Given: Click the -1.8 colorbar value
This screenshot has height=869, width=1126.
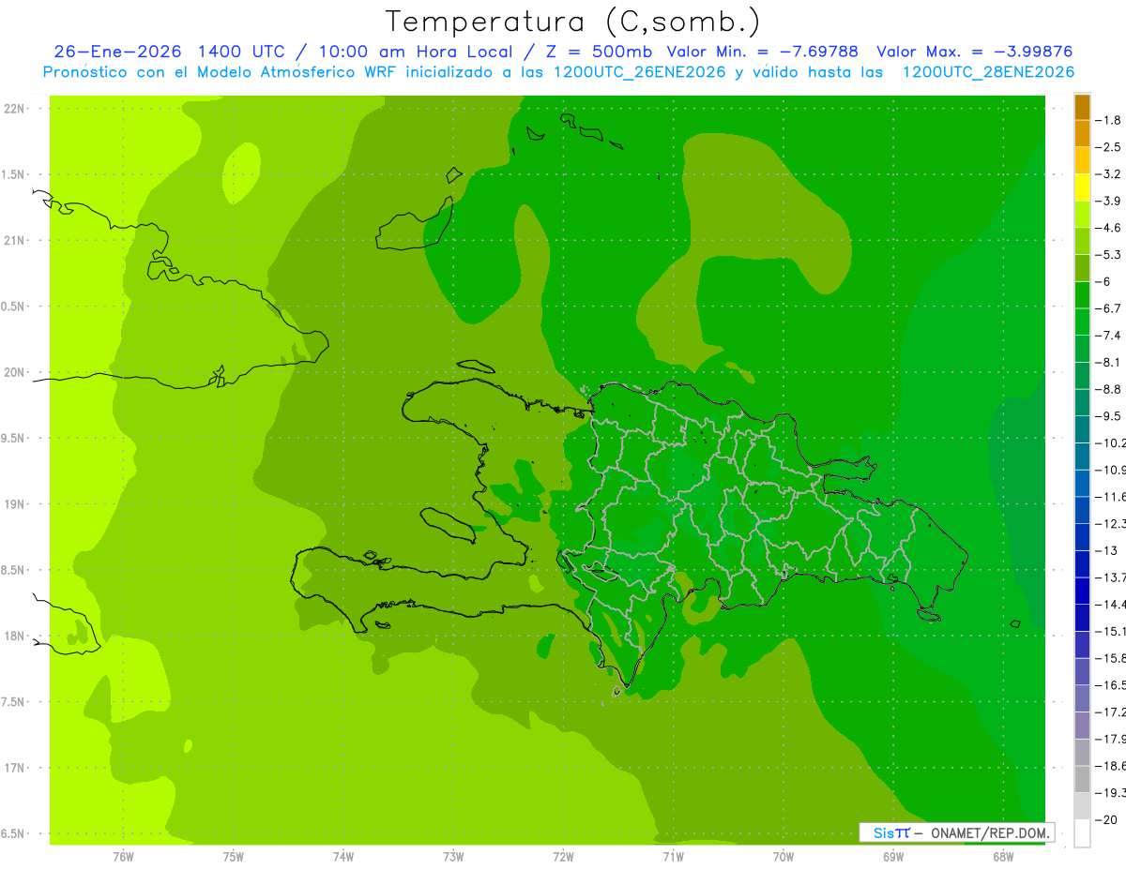Looking at the screenshot, I should 1108,120.
